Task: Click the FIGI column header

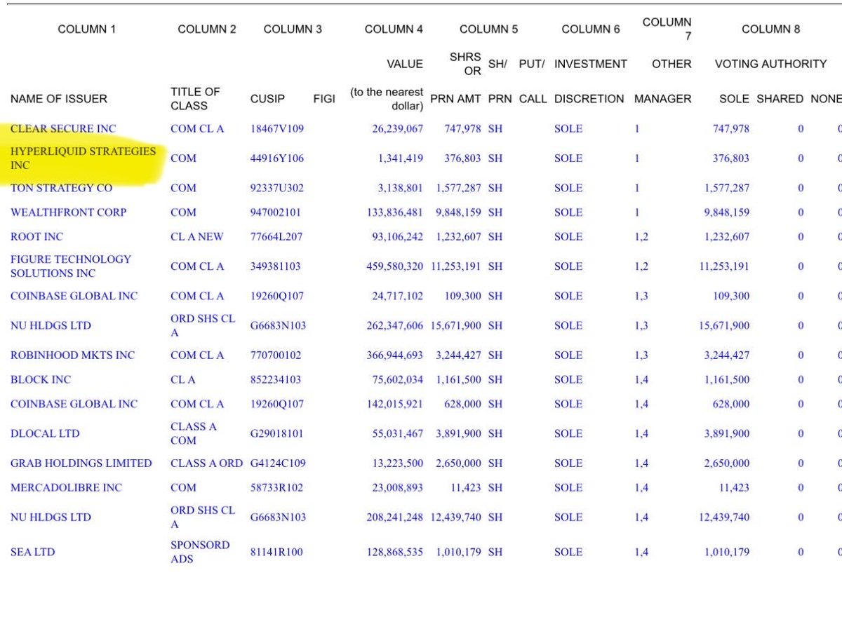Action: tap(324, 99)
